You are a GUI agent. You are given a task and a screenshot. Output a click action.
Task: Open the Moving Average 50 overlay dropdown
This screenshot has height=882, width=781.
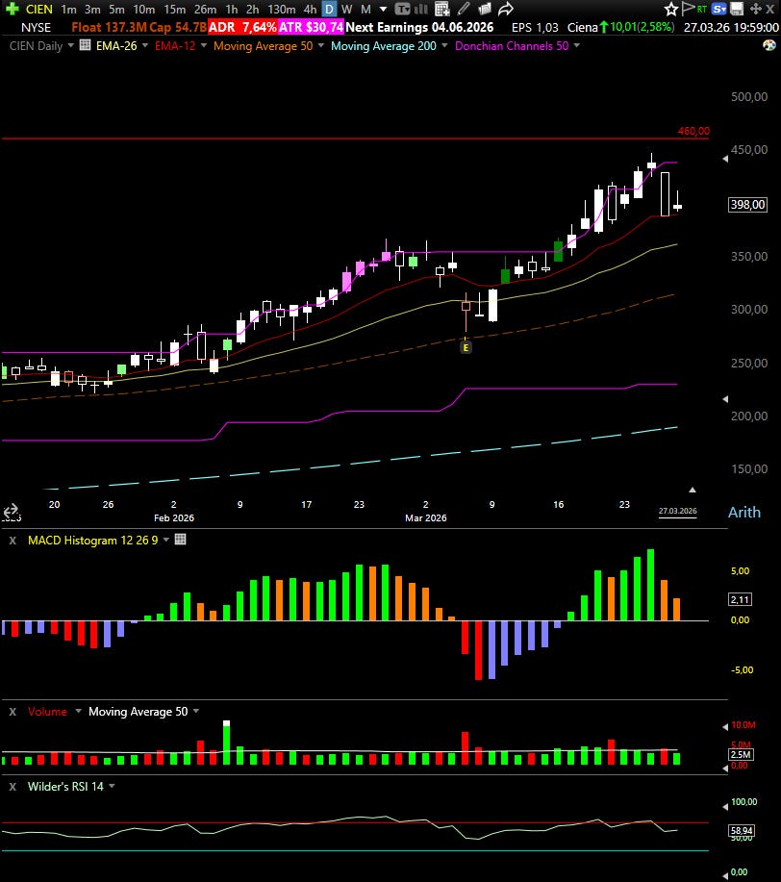321,45
